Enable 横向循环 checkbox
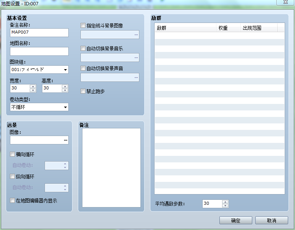This screenshot has height=230, width=295. click(13, 154)
